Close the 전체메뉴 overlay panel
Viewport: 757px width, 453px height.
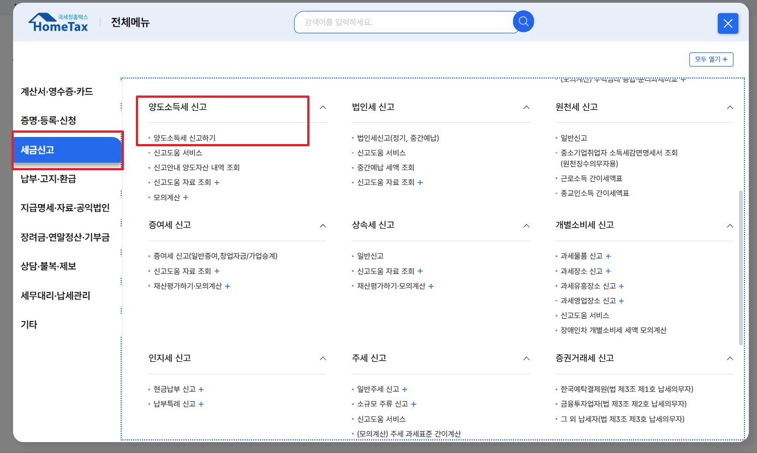pyautogui.click(x=728, y=23)
